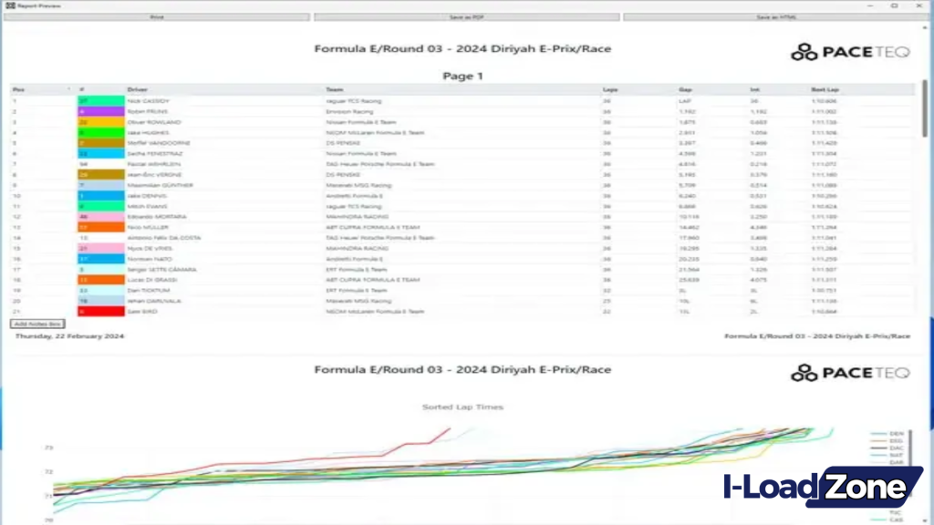Viewport: 934px width, 525px height.
Task: Click the Save as PDF button
Action: coord(467,15)
